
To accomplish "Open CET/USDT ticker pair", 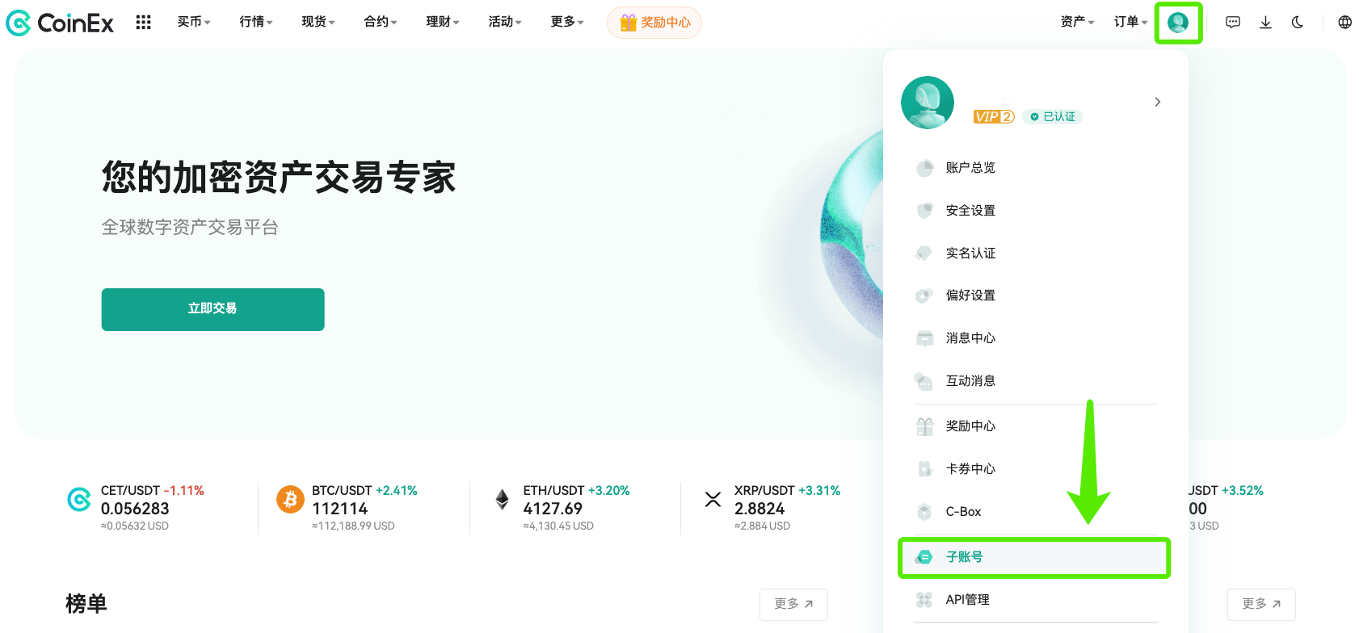I will click(x=130, y=491).
